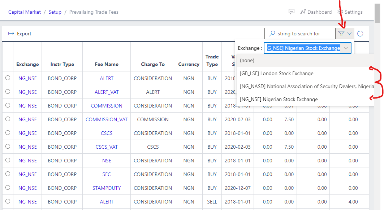Choose [GB_LSE] London Stock Exchange option
This screenshot has height=210, width=384.
tap(276, 73)
